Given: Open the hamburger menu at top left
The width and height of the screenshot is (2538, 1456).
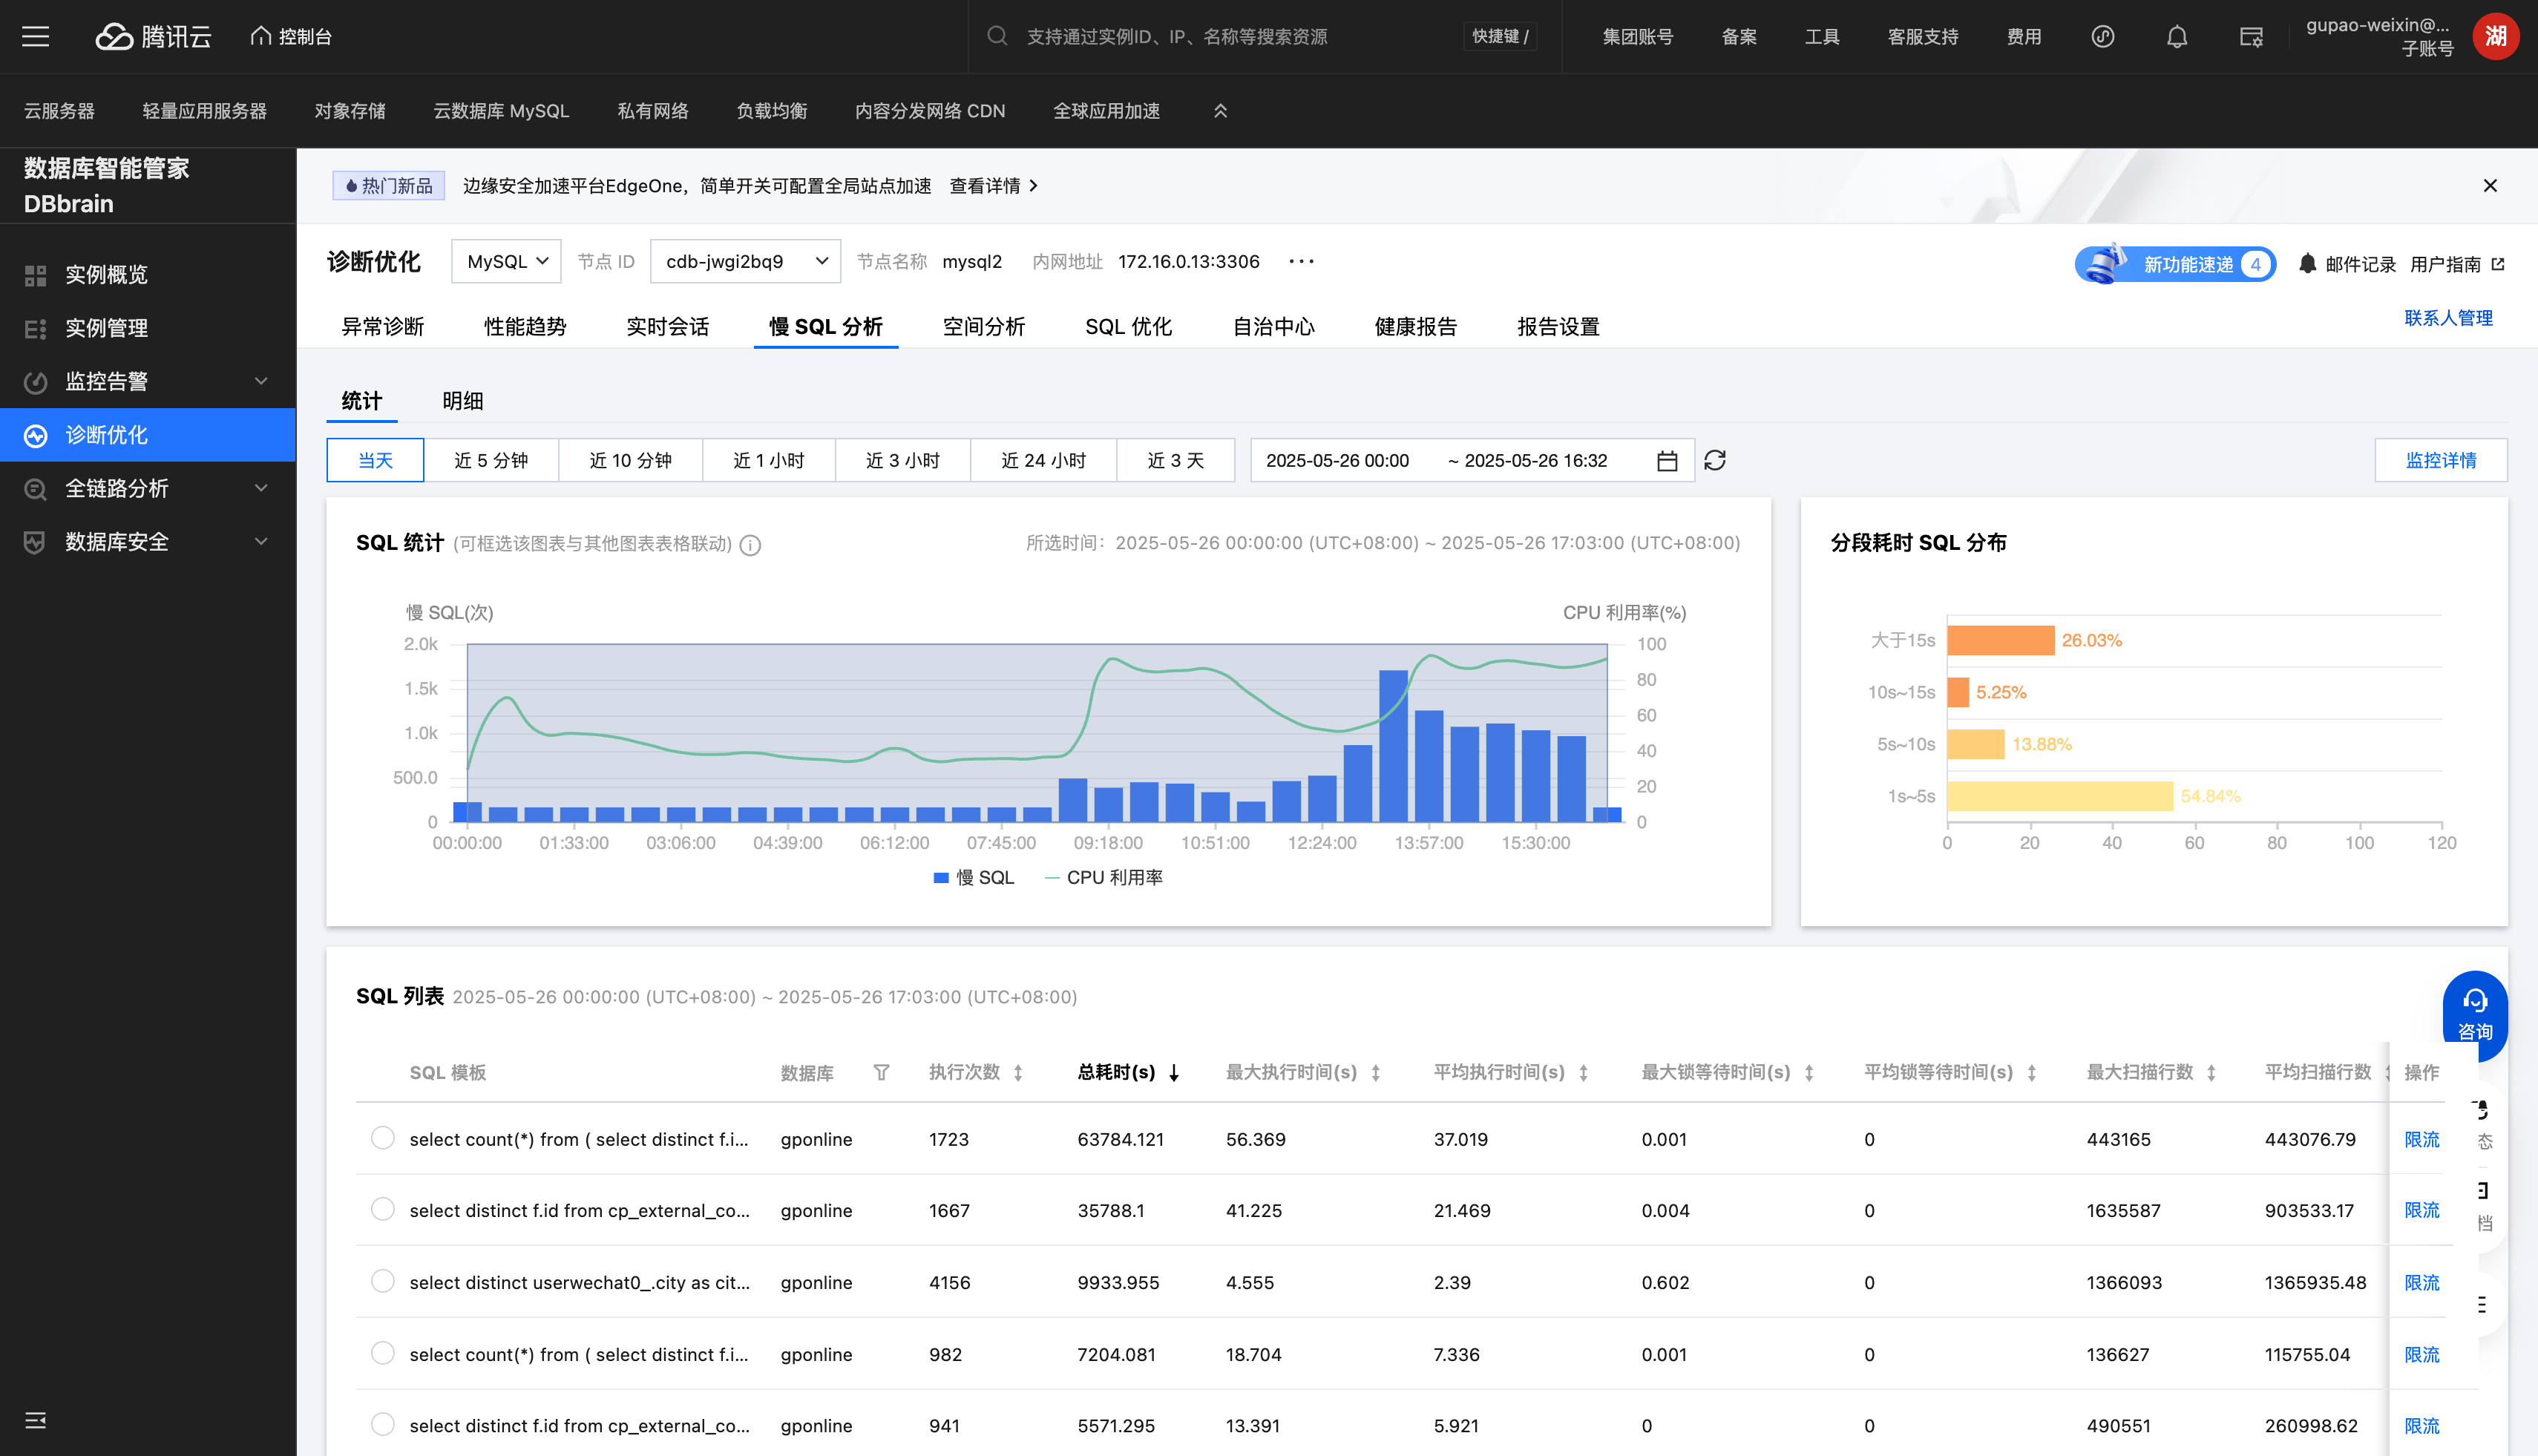Looking at the screenshot, I should click(36, 37).
